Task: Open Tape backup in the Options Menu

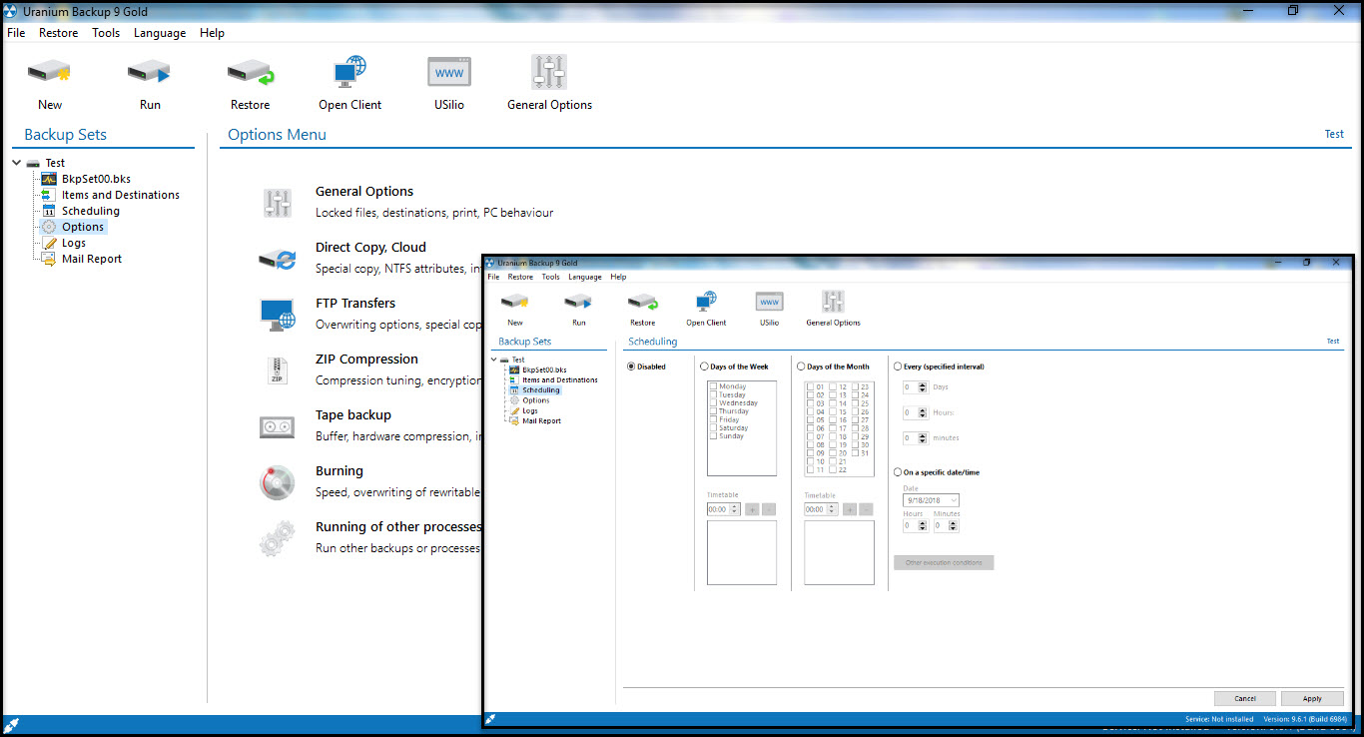Action: 353,415
